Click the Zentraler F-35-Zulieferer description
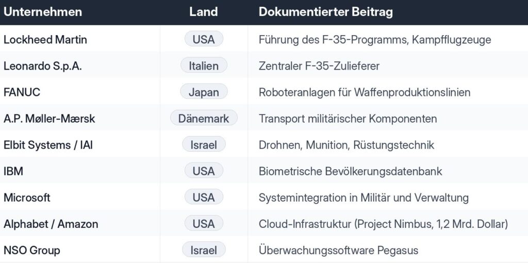Screen dimensions: 528x263 pos(319,65)
